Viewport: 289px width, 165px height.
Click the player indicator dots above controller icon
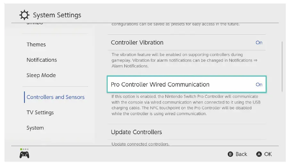24,149
